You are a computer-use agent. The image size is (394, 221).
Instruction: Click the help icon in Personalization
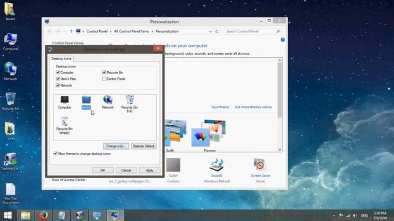click(x=283, y=40)
